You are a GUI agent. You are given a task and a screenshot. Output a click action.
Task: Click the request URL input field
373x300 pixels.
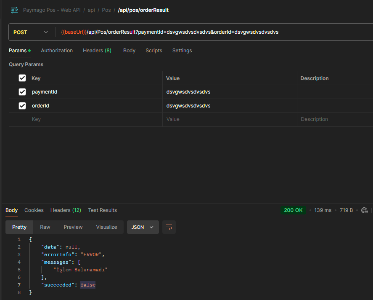pyautogui.click(x=210, y=32)
